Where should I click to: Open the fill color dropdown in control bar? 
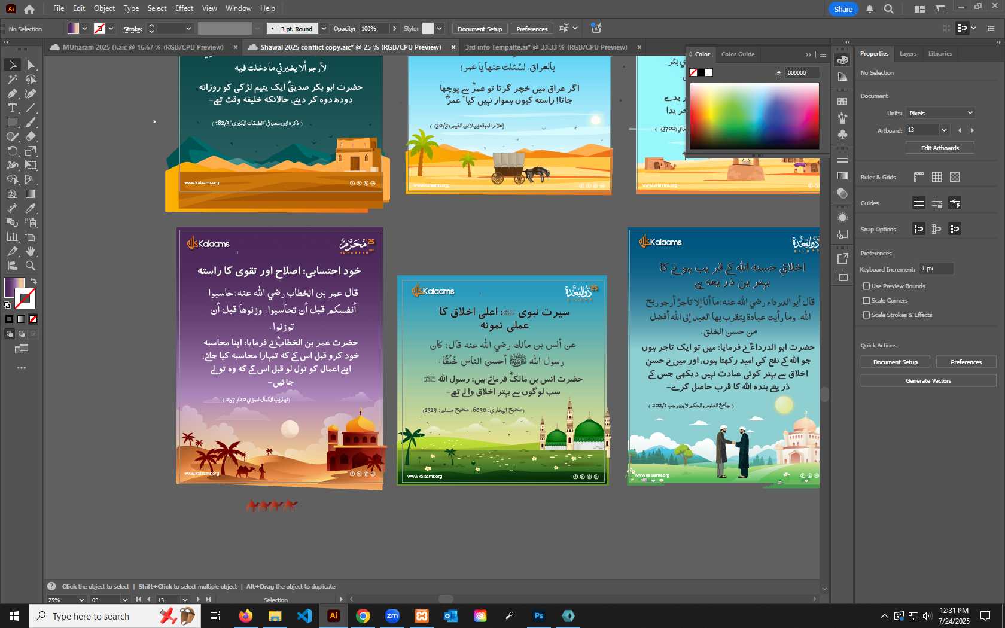click(84, 29)
